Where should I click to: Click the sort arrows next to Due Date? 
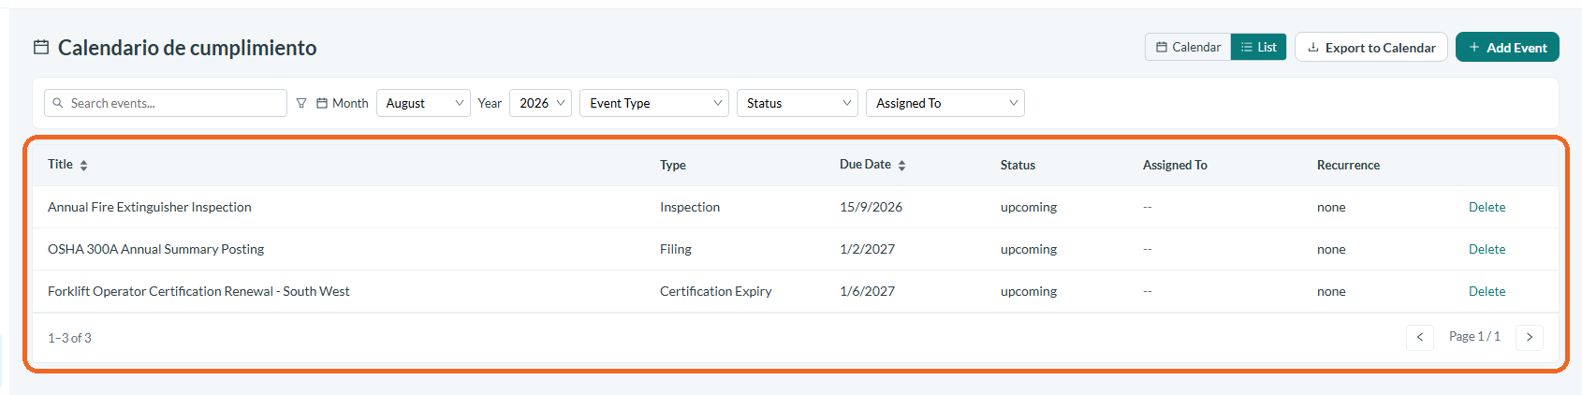(901, 166)
